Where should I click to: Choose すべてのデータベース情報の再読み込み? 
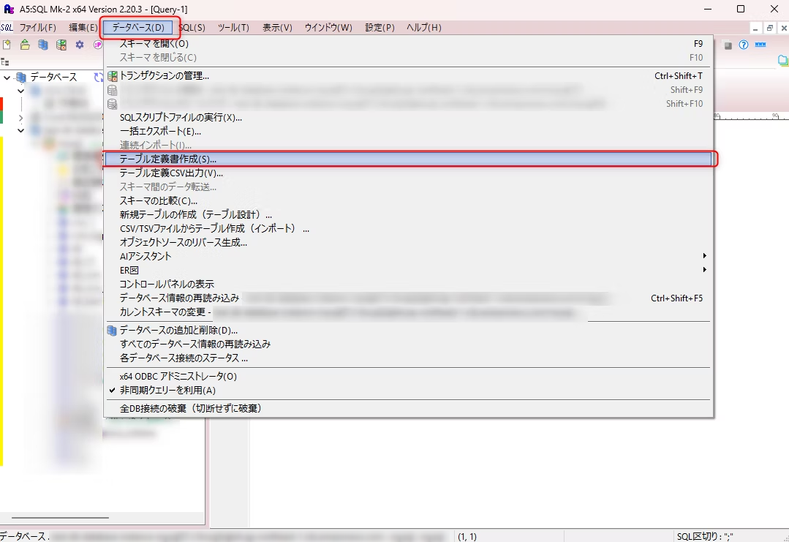click(x=409, y=345)
